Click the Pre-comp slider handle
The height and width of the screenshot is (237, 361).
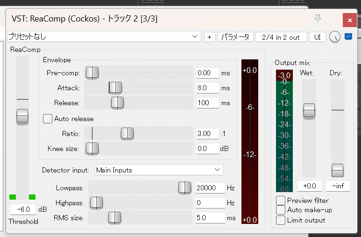[x=92, y=72]
